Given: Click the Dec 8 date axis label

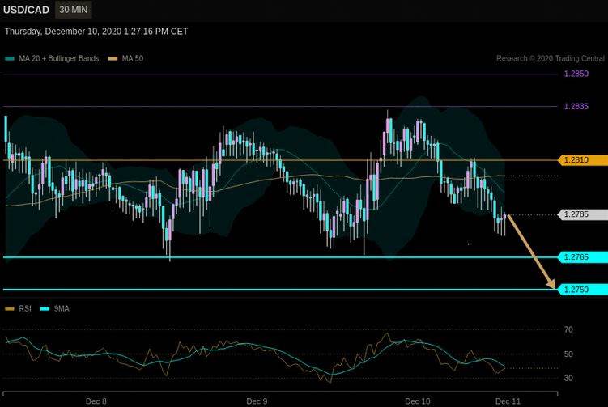Looking at the screenshot, I should [x=96, y=401].
